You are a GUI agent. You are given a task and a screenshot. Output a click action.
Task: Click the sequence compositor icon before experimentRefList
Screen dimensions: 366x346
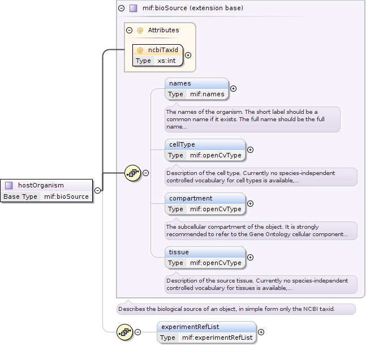124,332
